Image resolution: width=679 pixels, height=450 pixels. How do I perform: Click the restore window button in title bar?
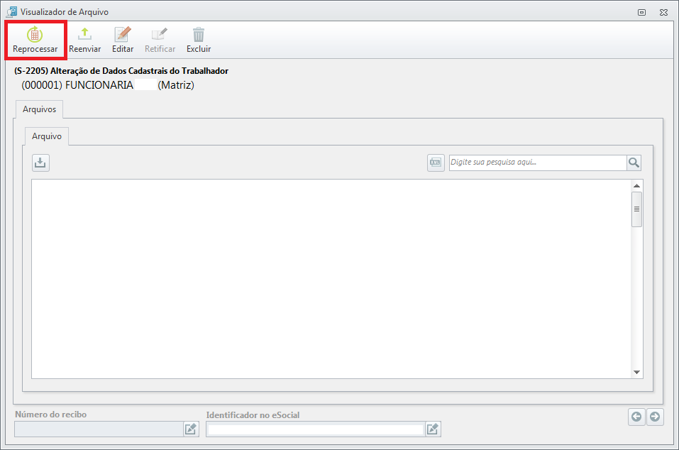[642, 12]
